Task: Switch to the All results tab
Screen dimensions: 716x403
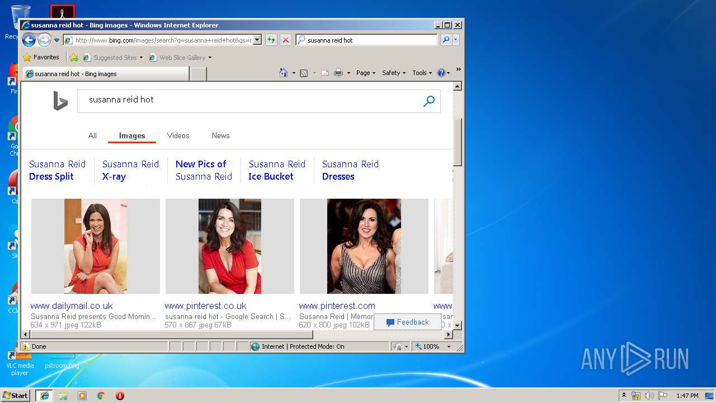Action: [92, 135]
